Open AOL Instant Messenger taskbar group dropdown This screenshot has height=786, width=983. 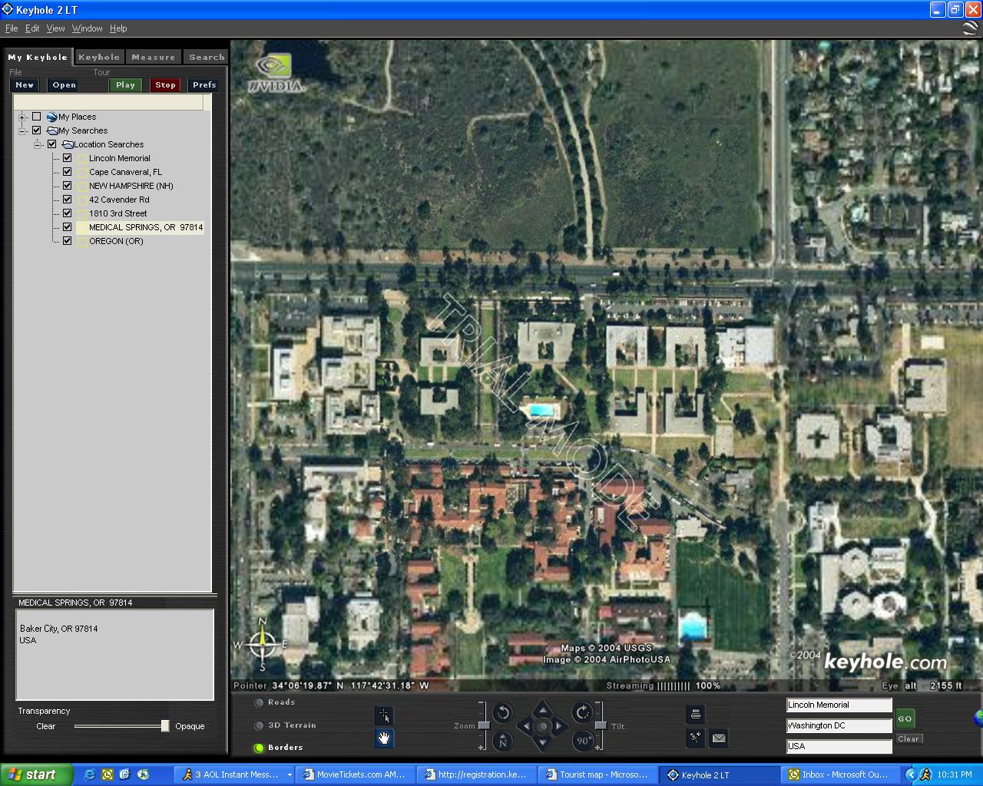click(290, 775)
